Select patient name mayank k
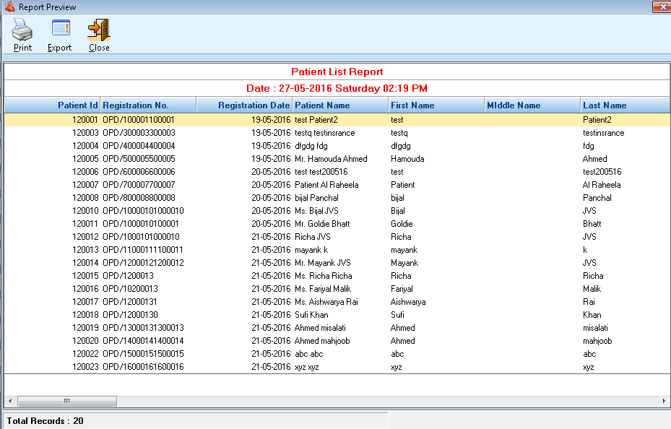 pyautogui.click(x=311, y=250)
